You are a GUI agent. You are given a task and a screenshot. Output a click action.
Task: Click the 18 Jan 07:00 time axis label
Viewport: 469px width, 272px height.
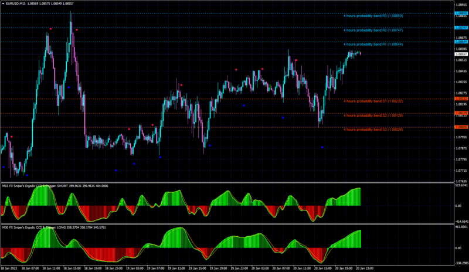30,268
